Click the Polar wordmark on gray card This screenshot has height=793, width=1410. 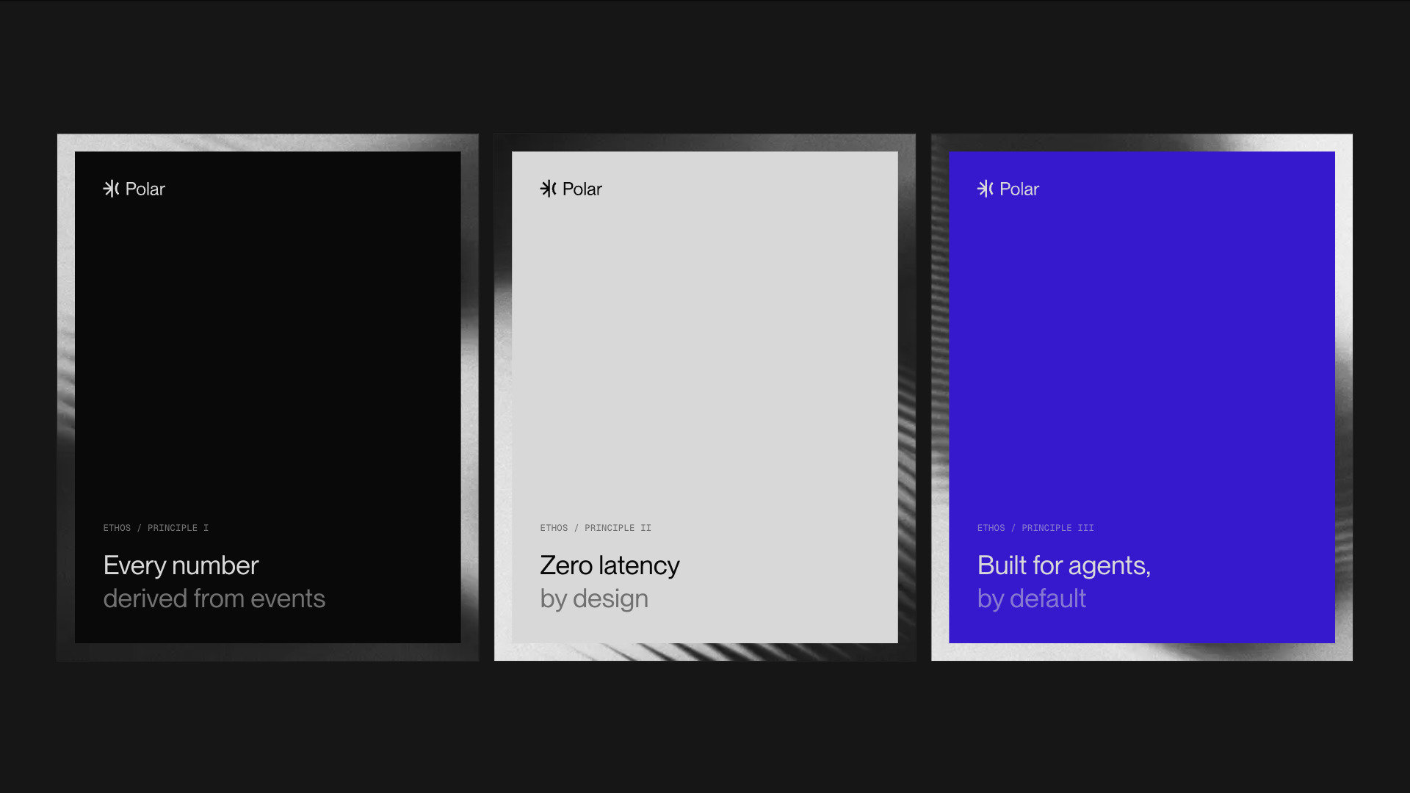(582, 189)
